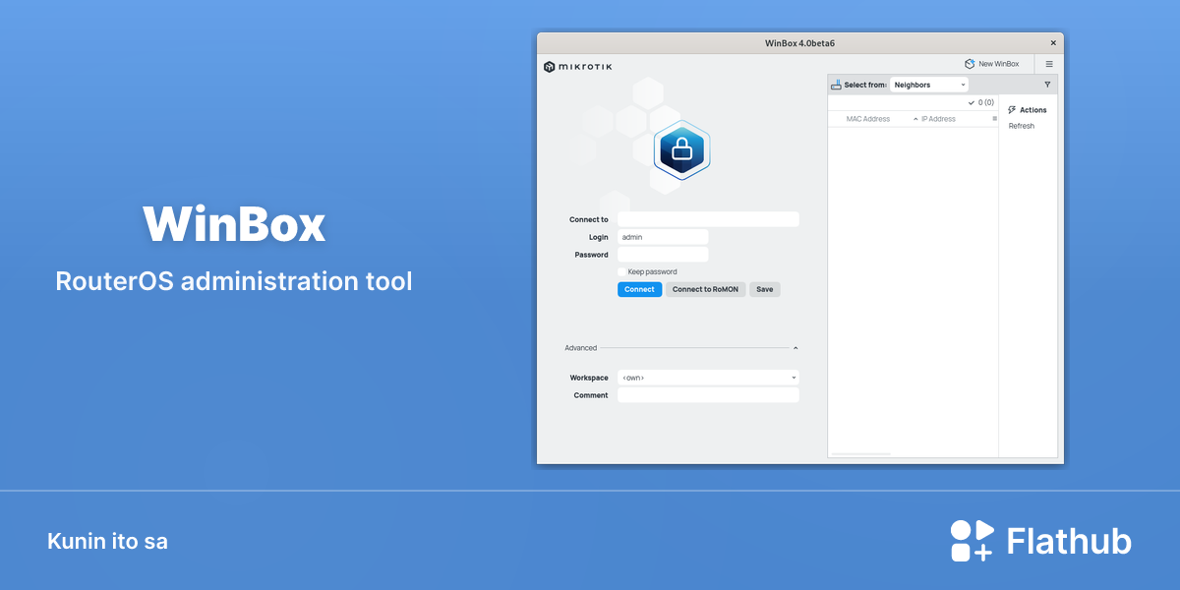Click the Actions lightning icon
This screenshot has width=1180, height=590.
pyautogui.click(x=1012, y=110)
